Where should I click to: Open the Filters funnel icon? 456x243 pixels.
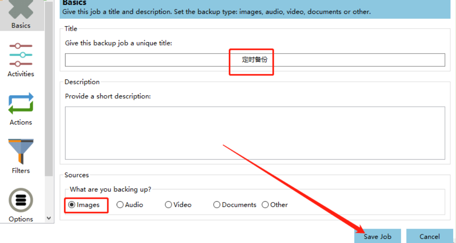(x=20, y=151)
